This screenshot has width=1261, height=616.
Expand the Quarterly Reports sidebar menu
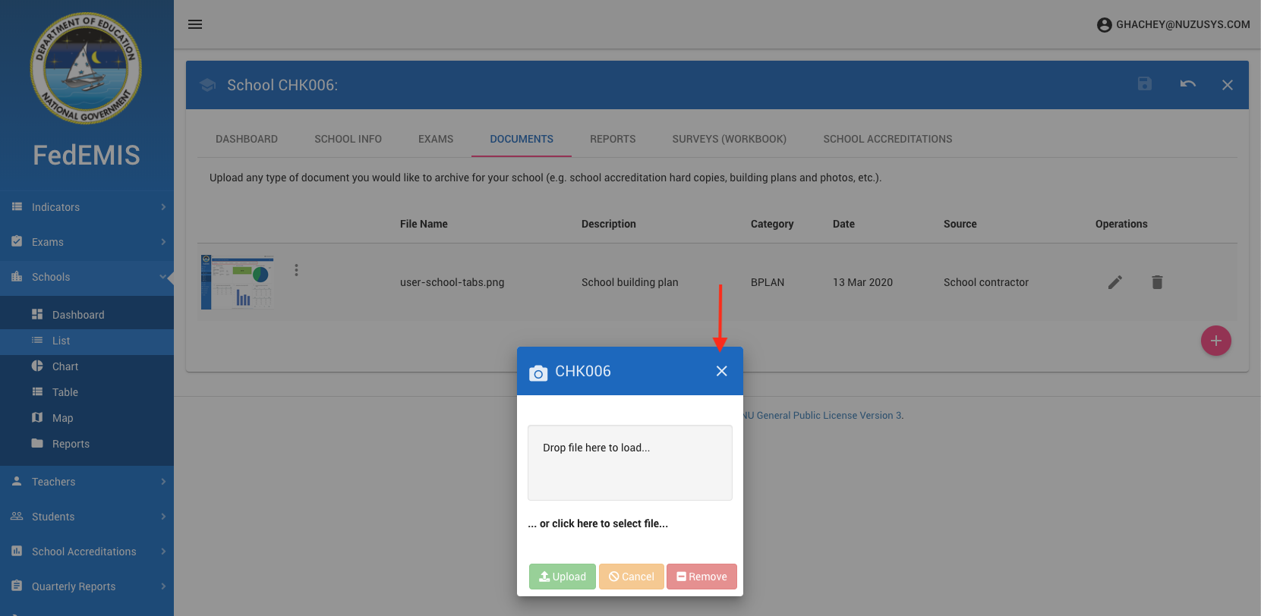click(x=87, y=586)
